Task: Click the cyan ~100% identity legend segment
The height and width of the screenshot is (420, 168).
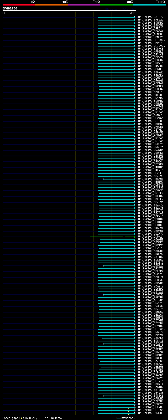Action: [x=149, y=5]
